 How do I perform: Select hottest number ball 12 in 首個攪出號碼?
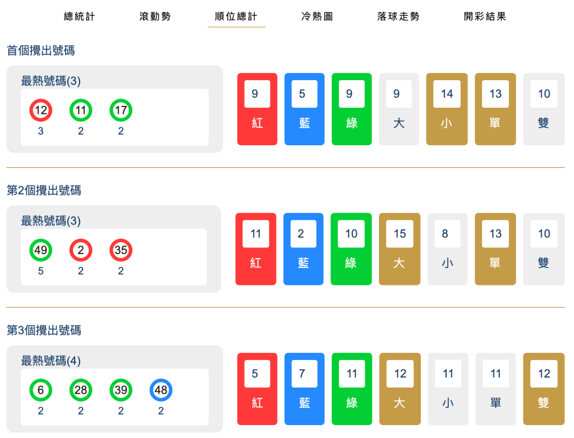(40, 111)
